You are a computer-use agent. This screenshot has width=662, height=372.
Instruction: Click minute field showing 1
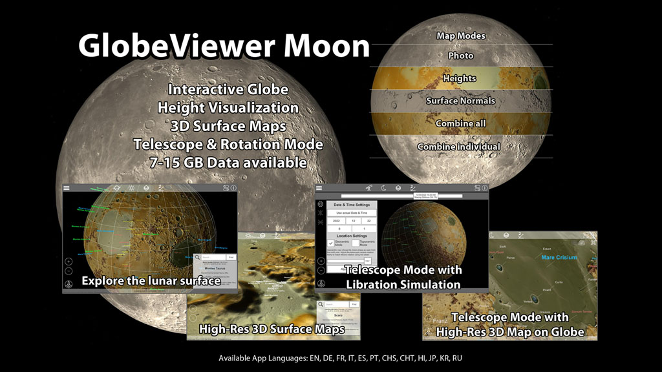(365, 229)
